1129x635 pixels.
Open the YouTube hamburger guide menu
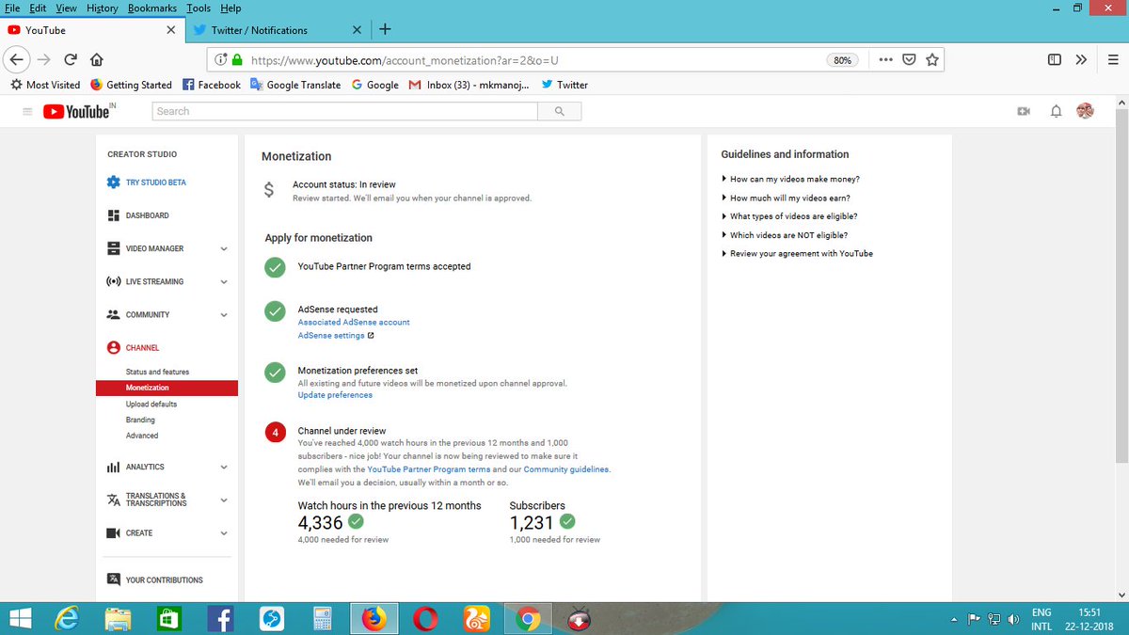coord(26,111)
